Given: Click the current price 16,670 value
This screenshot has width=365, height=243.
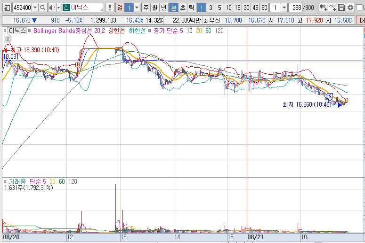Looking at the screenshot, I should (22, 20).
